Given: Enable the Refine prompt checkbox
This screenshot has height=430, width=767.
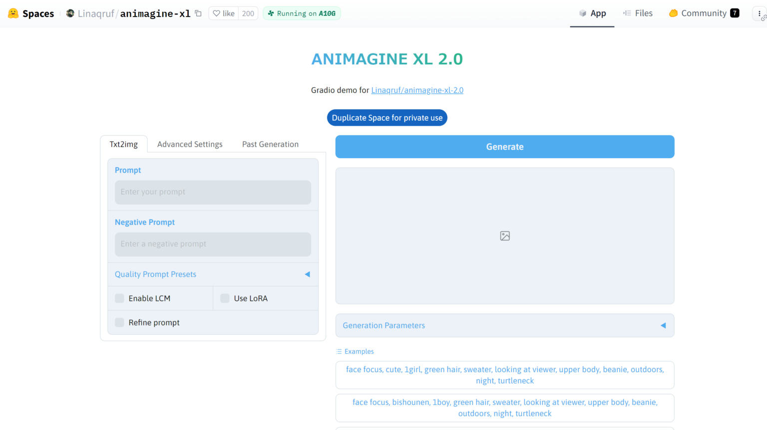Looking at the screenshot, I should [119, 322].
